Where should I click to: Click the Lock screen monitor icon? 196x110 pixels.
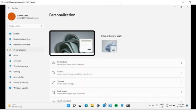pos(53,92)
